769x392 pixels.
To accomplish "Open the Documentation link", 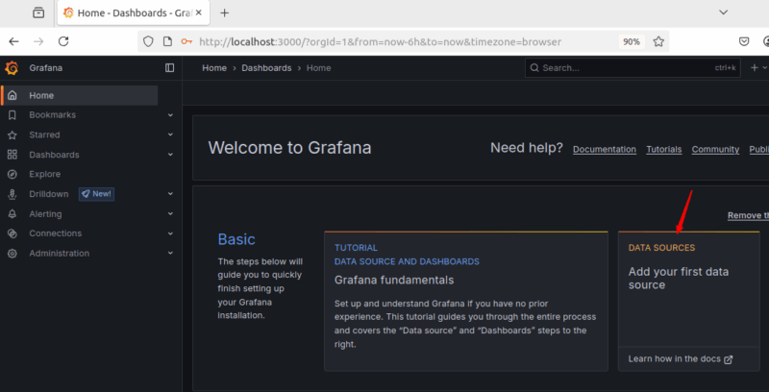I will [x=604, y=149].
